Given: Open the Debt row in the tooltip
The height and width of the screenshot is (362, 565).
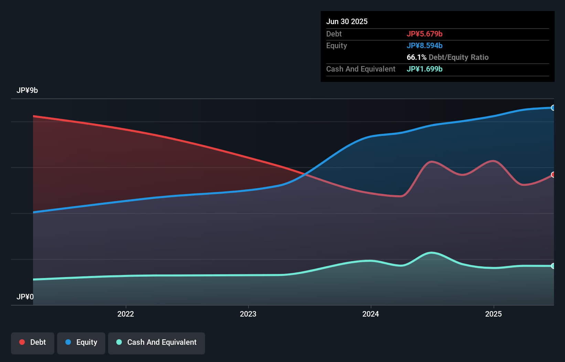Looking at the screenshot, I should click(x=334, y=34).
